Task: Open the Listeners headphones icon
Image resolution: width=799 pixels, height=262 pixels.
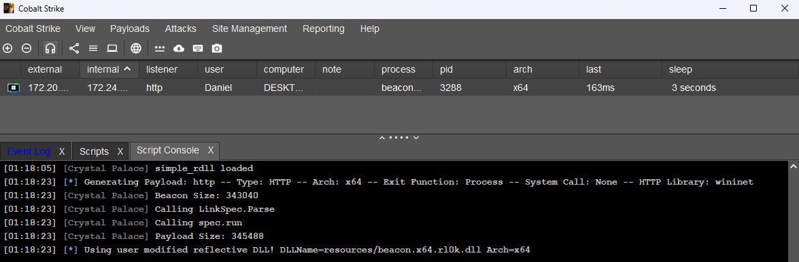Action: point(50,48)
